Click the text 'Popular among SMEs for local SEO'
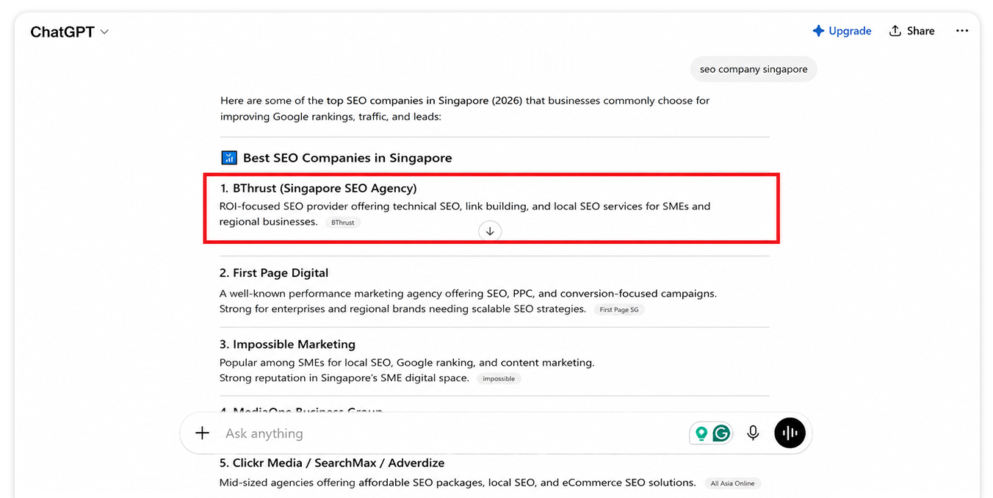The height and width of the screenshot is (498, 993). [x=307, y=363]
